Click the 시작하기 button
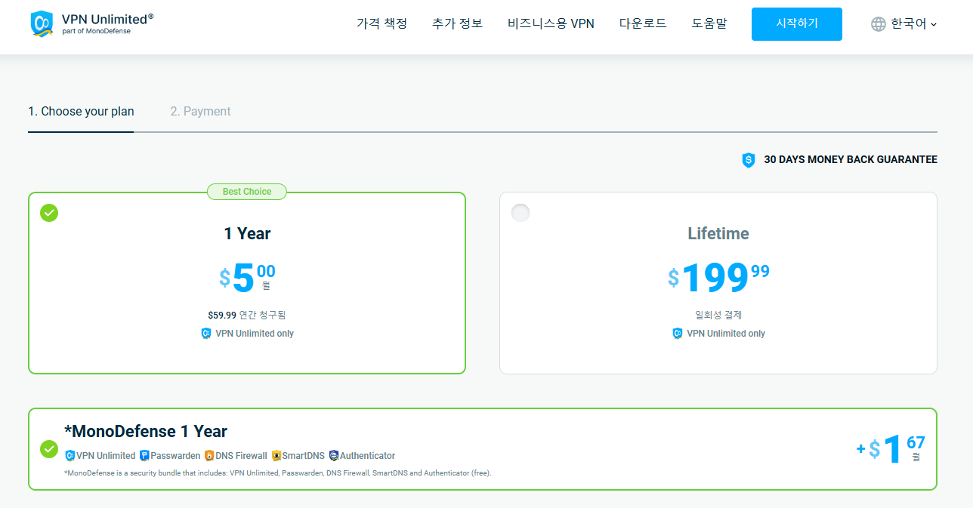The image size is (973, 508). 796,24
